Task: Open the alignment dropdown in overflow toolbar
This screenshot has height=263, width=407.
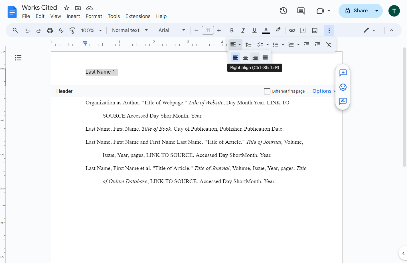Action: [236, 44]
